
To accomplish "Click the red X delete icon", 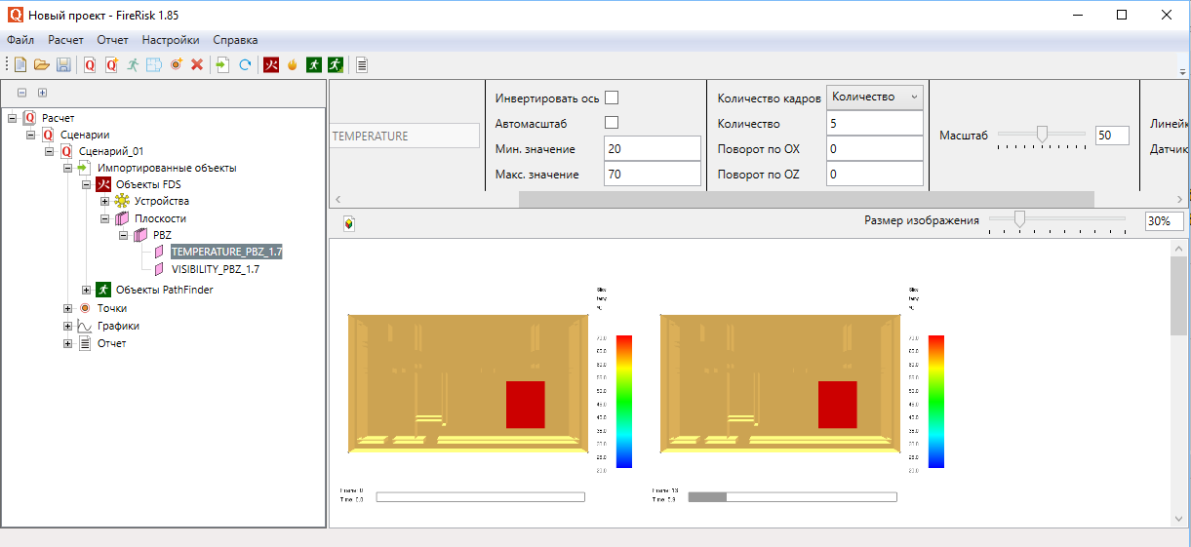I will click(196, 65).
